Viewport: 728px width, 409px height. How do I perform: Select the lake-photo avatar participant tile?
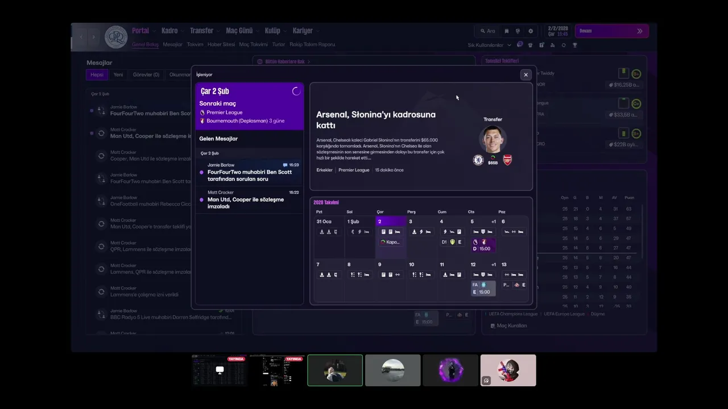pos(393,370)
